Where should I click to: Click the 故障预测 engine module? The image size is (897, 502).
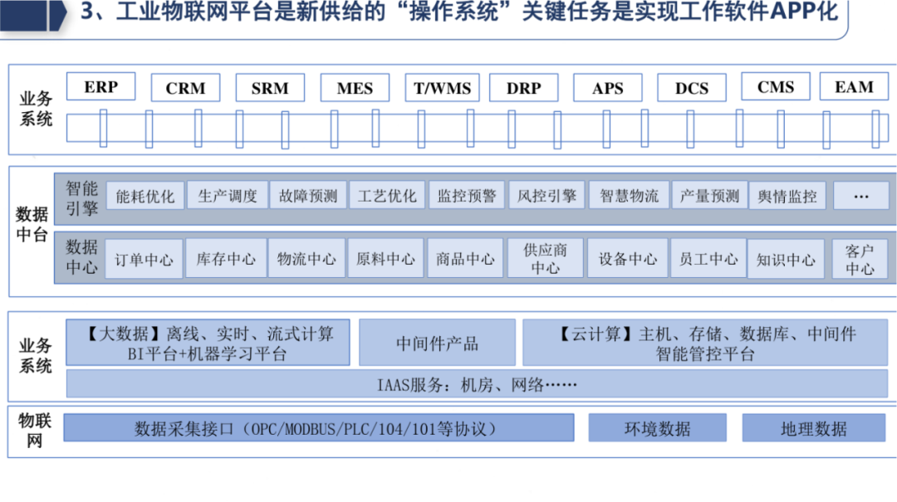point(308,195)
